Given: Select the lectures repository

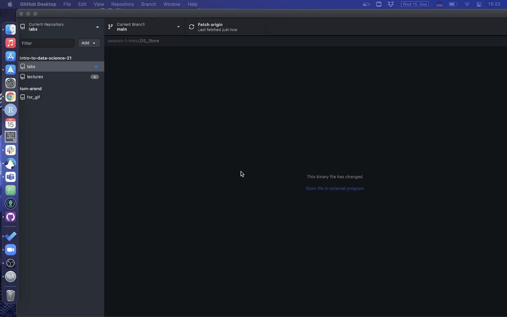Looking at the screenshot, I should [x=35, y=77].
